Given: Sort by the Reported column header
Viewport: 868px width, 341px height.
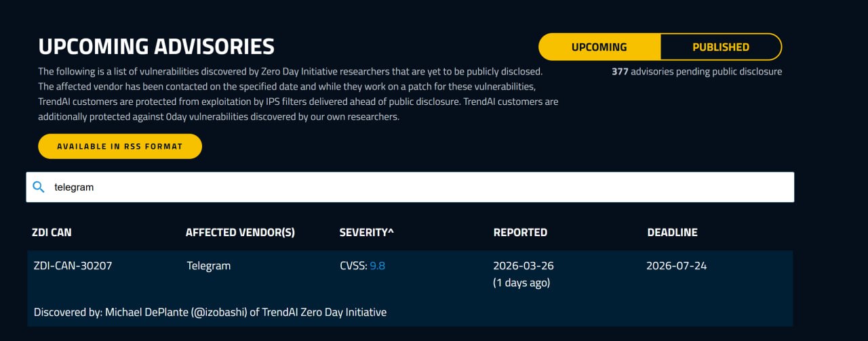Looking at the screenshot, I should click(x=520, y=232).
